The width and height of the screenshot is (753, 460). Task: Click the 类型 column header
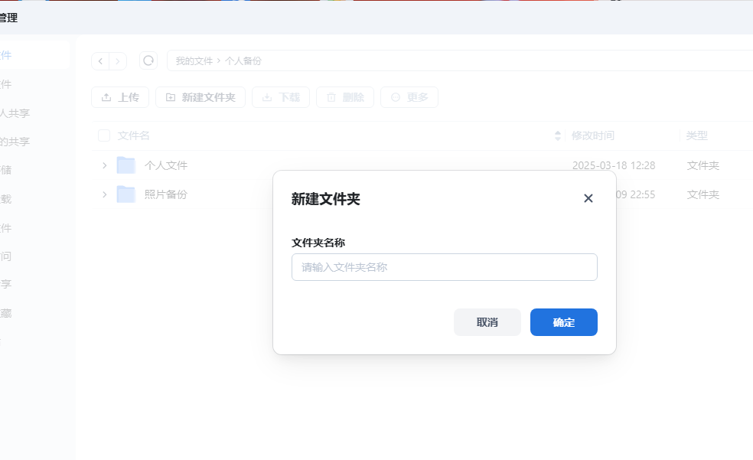coord(697,135)
